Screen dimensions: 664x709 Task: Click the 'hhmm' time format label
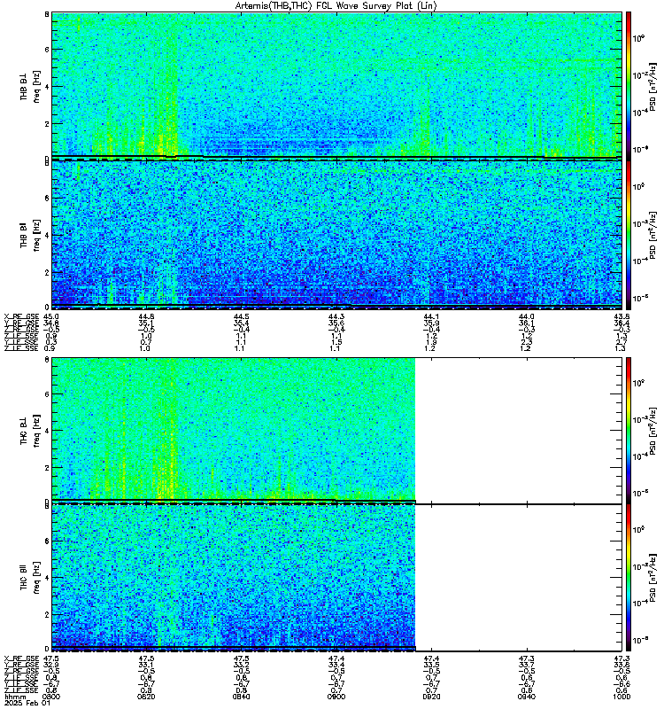coord(15,697)
